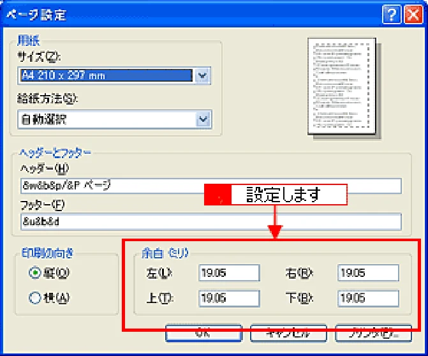Screen dimensions: 428x356
Task: Select portrait orientation radio button
Action: click(35, 272)
